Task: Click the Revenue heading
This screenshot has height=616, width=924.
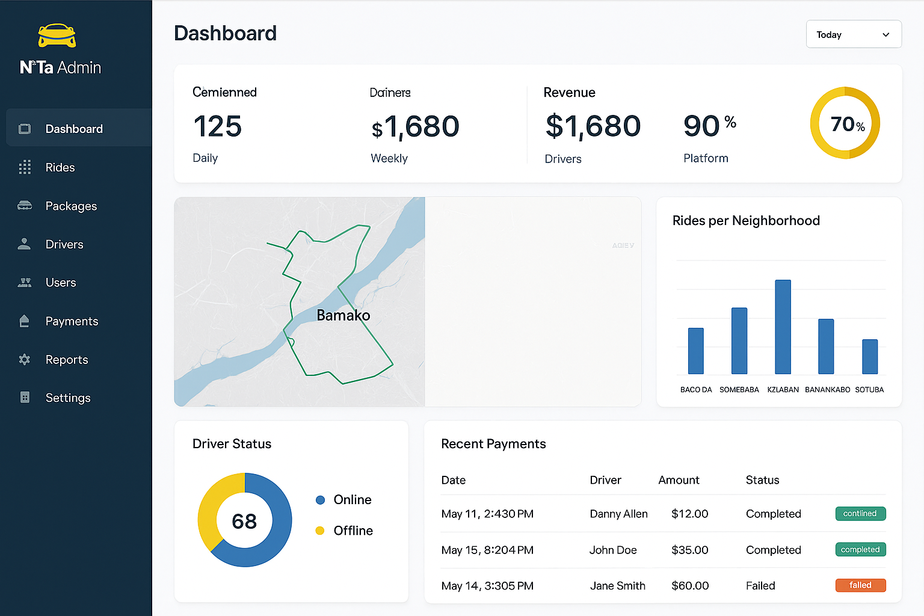Action: tap(569, 93)
